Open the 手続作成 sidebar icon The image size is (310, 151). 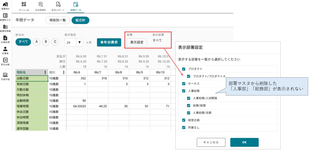click(x=5, y=75)
